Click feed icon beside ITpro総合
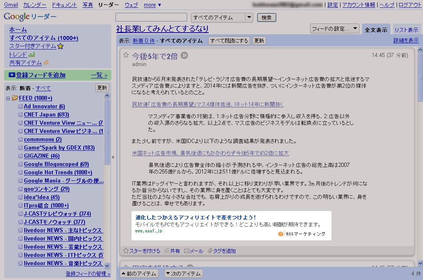 point(20,206)
